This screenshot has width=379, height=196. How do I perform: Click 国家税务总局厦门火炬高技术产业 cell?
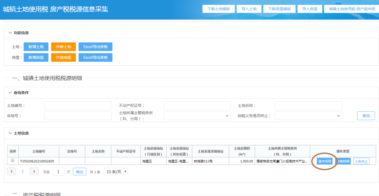(x=282, y=161)
